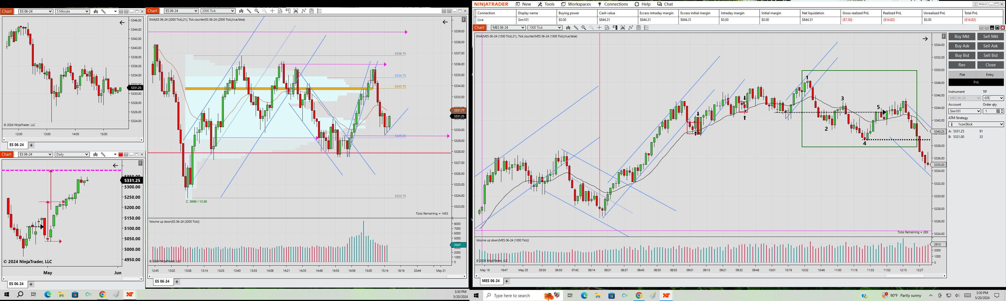Open the ATM Strategy dropdown showing 1con5tick
This screenshot has width=1006, height=301.
click(x=976, y=124)
